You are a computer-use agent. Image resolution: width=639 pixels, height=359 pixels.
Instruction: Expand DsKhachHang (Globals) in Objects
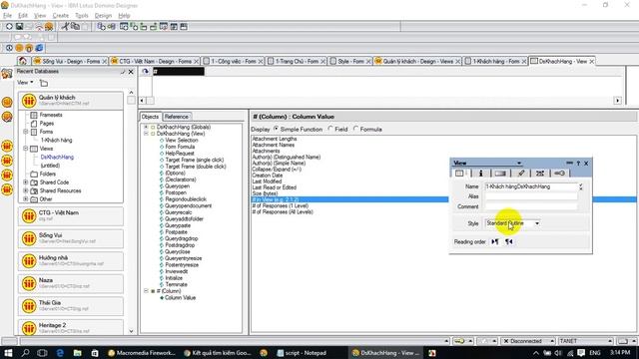[x=146, y=127]
